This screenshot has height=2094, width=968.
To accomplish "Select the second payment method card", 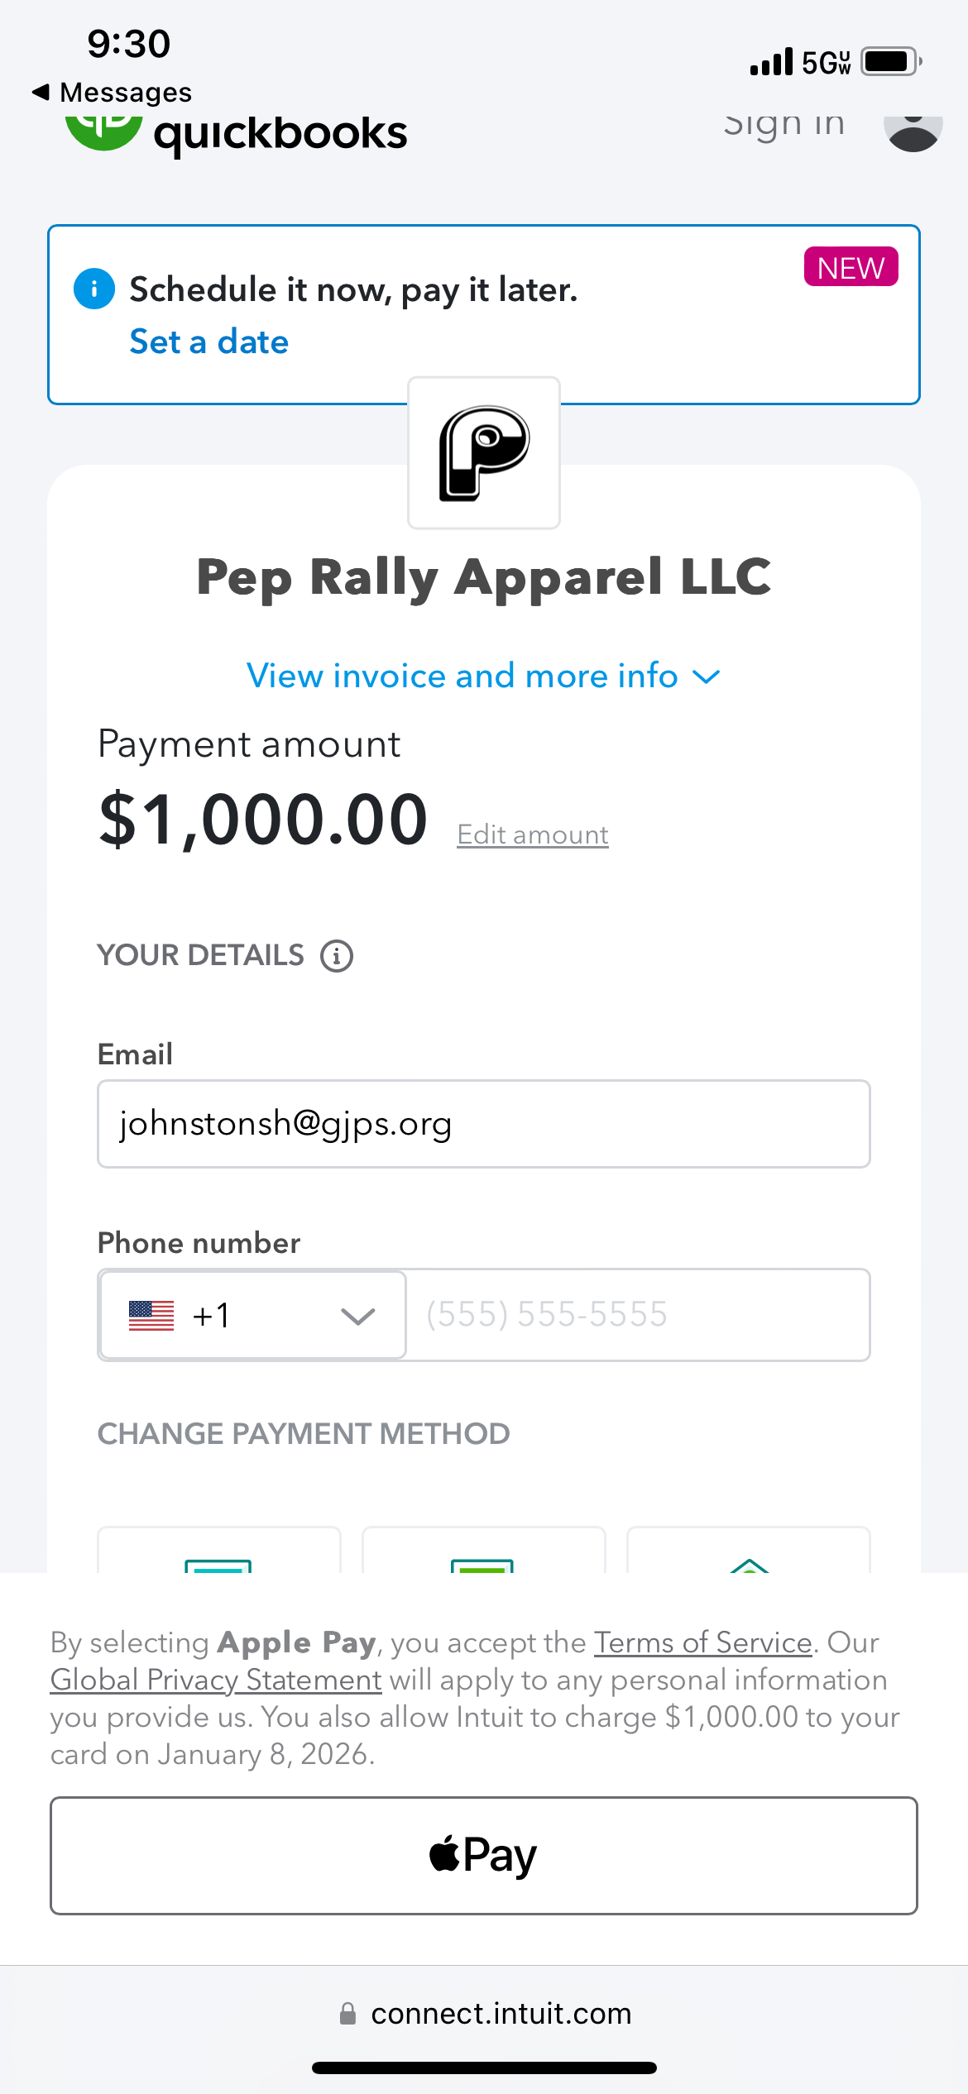I will (483, 1552).
